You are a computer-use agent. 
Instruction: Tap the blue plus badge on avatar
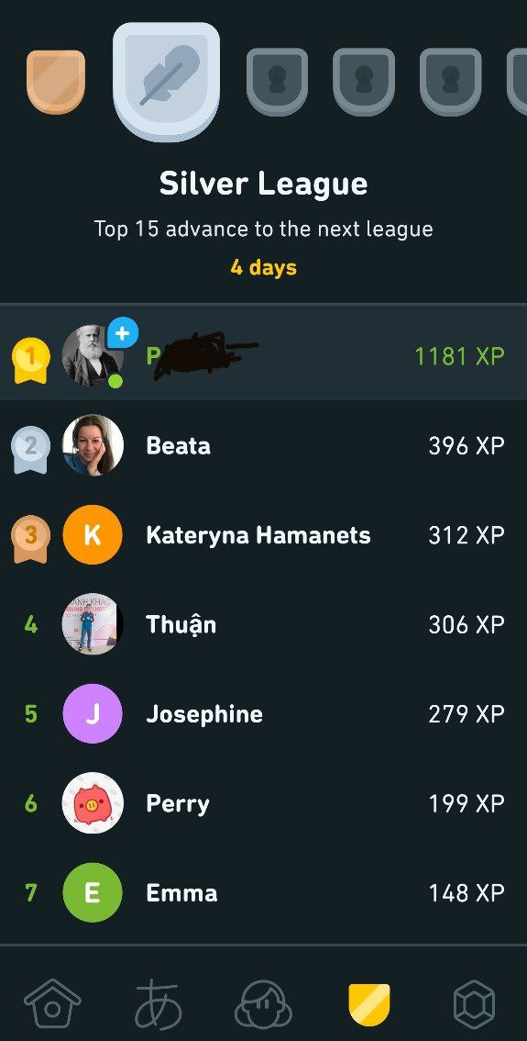(123, 333)
